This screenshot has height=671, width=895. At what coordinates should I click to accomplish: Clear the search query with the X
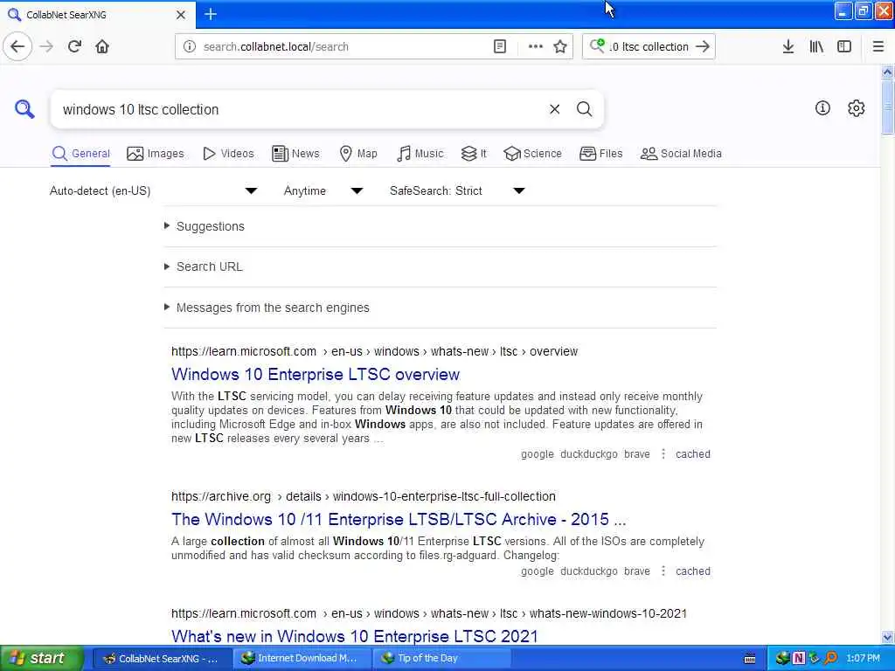tap(554, 109)
